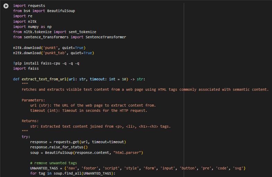Click 'import re' statement

[23, 16]
